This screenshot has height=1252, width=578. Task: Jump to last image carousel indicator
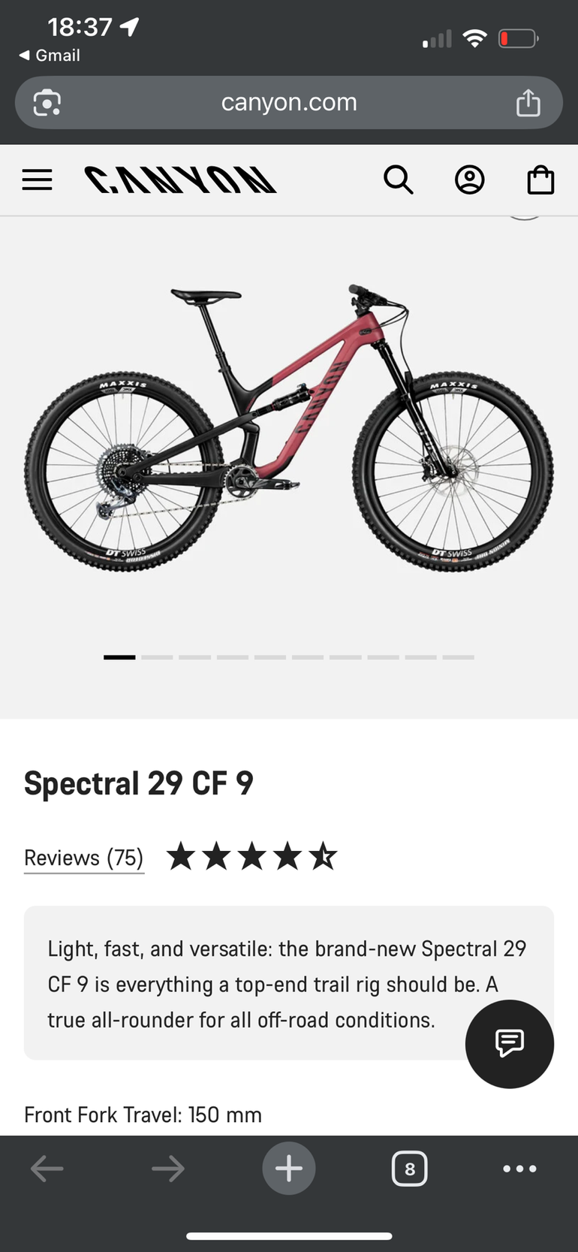(x=458, y=657)
